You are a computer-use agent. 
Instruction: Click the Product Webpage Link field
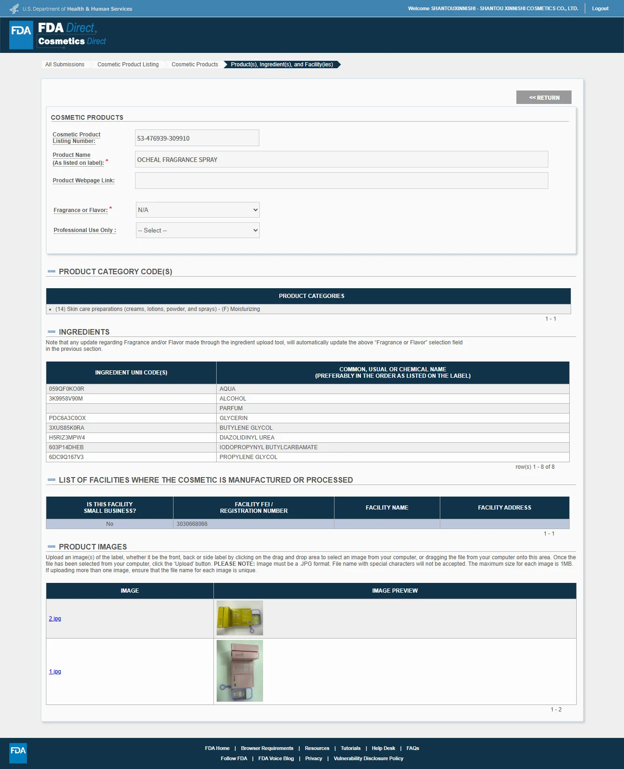[341, 181]
